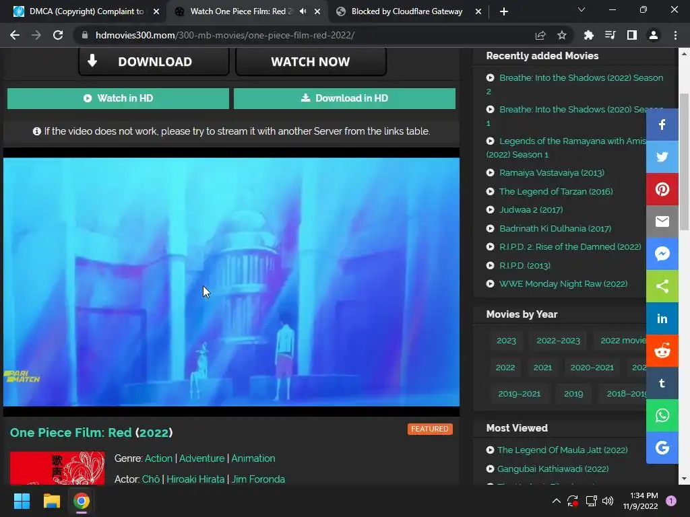Share the page via WhatsApp
The height and width of the screenshot is (517, 690).
click(662, 415)
